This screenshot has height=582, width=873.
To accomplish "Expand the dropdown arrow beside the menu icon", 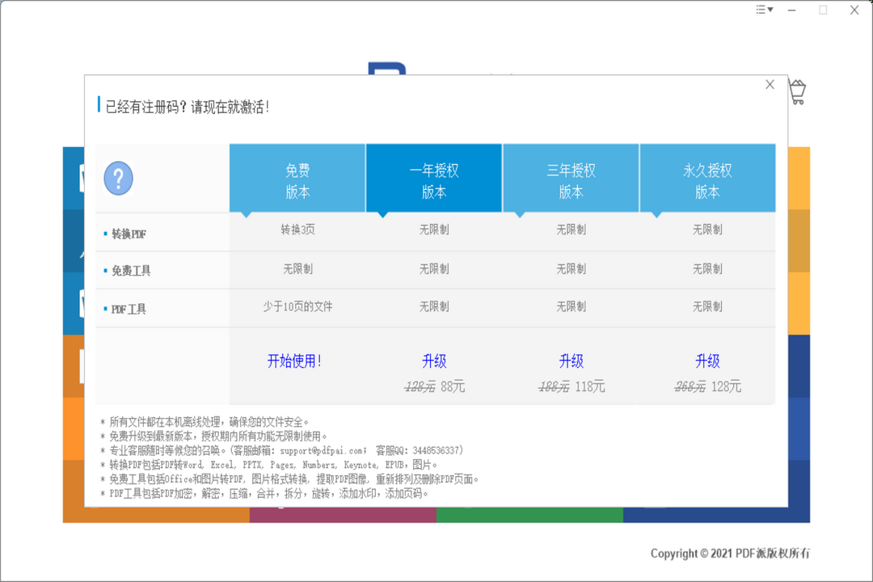I will click(x=769, y=11).
